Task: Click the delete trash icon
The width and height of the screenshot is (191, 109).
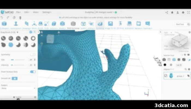Action: 20,18
